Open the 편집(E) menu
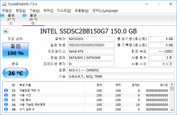The height and width of the screenshot is (115, 177). (21, 11)
